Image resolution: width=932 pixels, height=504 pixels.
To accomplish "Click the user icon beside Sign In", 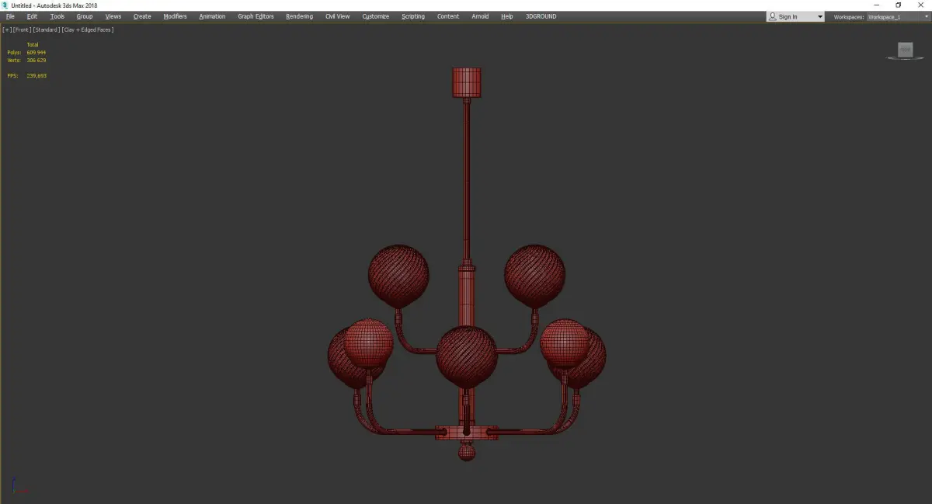I will pyautogui.click(x=773, y=16).
